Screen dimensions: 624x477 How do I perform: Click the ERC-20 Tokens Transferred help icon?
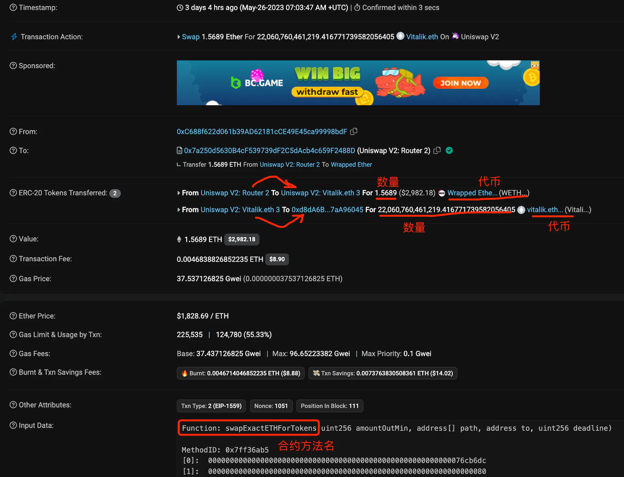pyautogui.click(x=13, y=193)
